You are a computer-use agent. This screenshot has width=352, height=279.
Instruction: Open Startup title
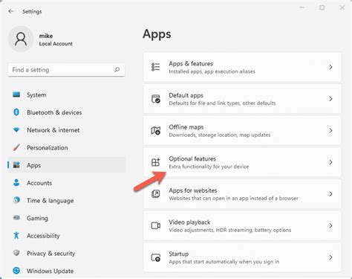[178, 254]
